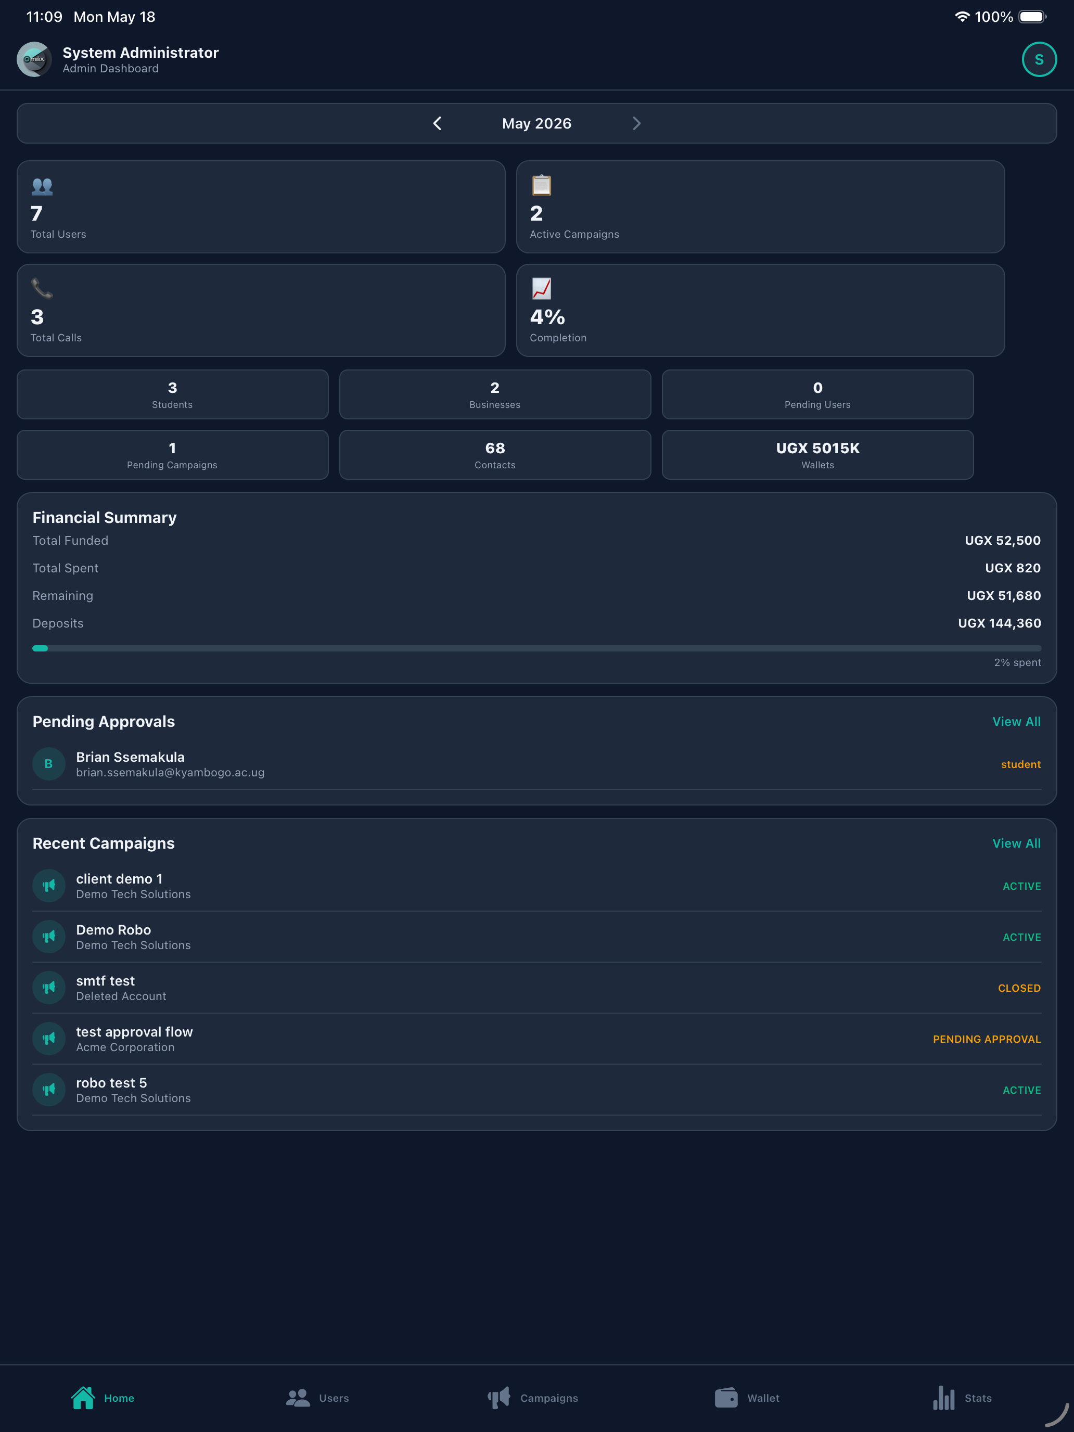Select the Campaigns tab megaphone icon

click(498, 1398)
